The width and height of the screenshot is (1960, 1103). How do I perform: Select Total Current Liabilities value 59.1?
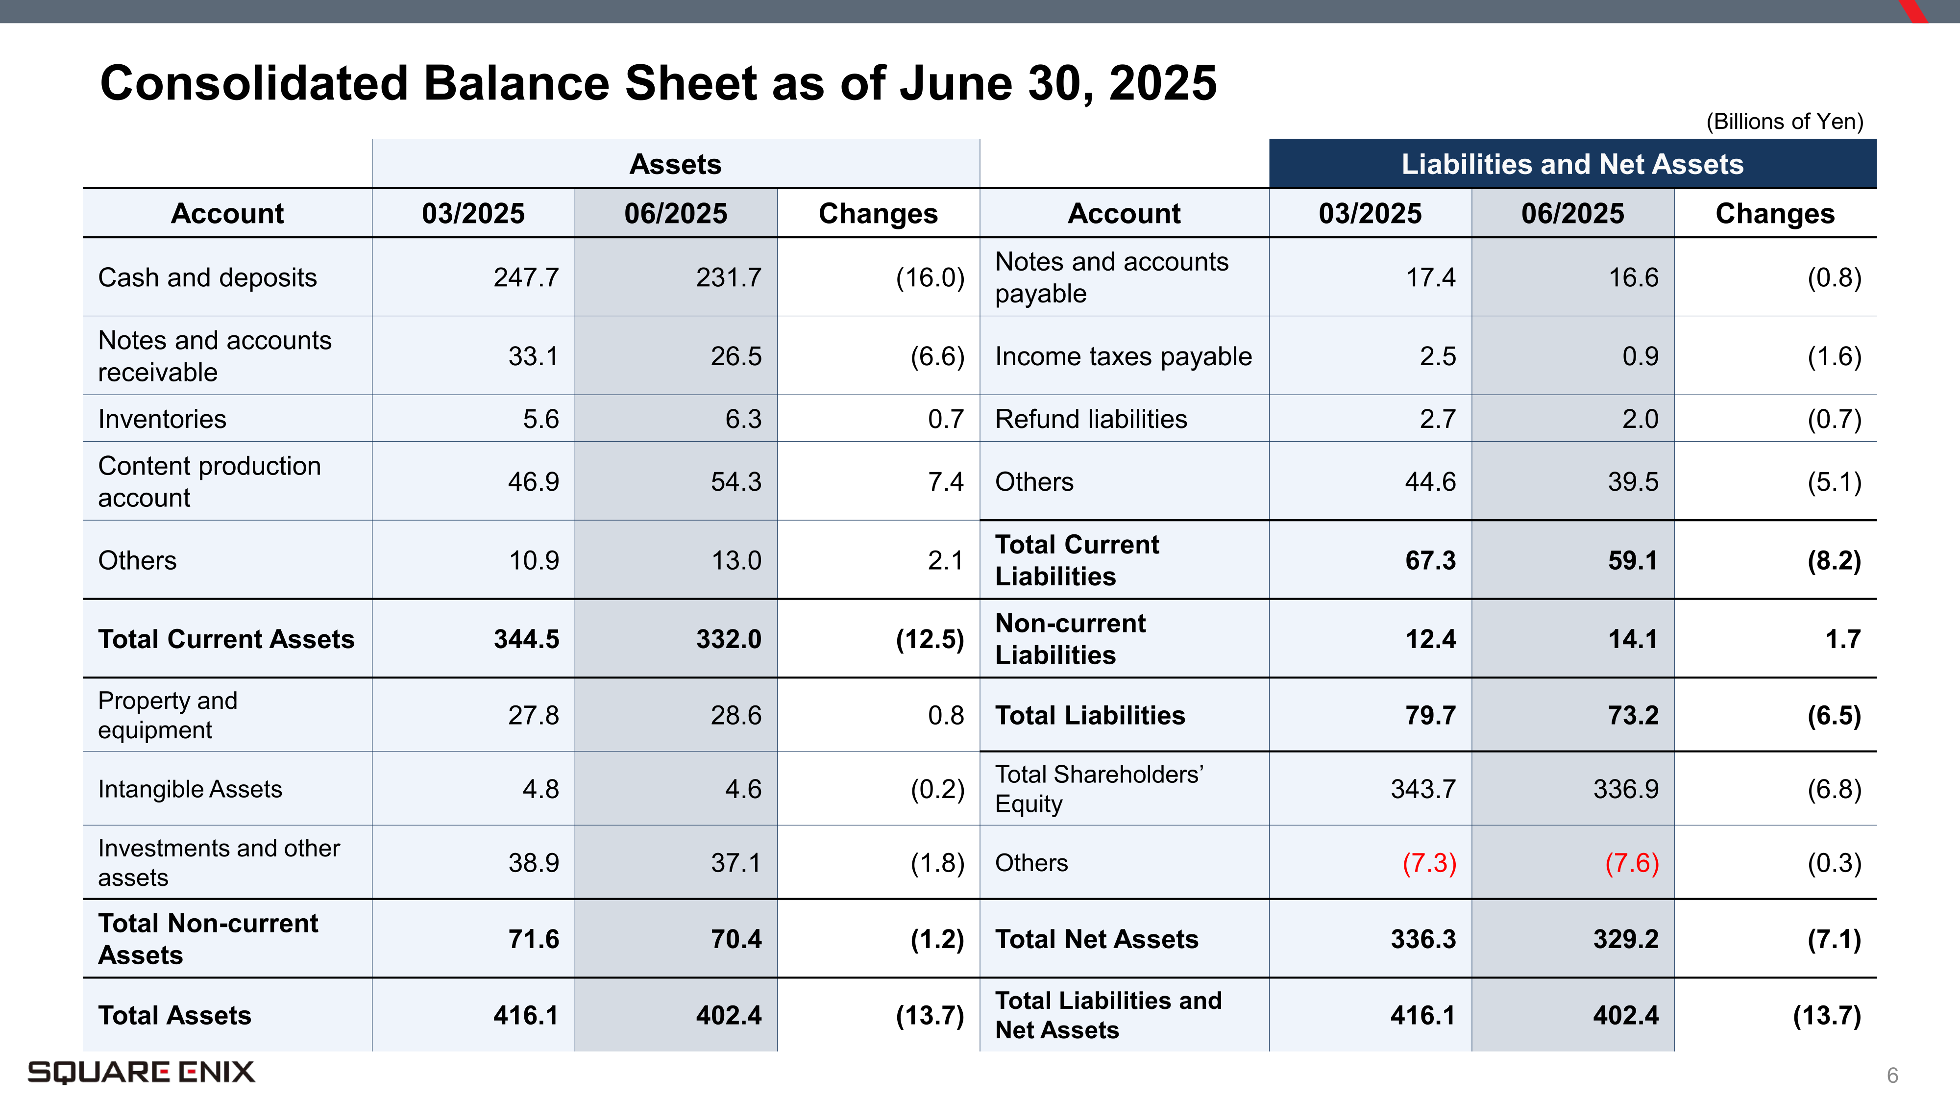[1633, 560]
